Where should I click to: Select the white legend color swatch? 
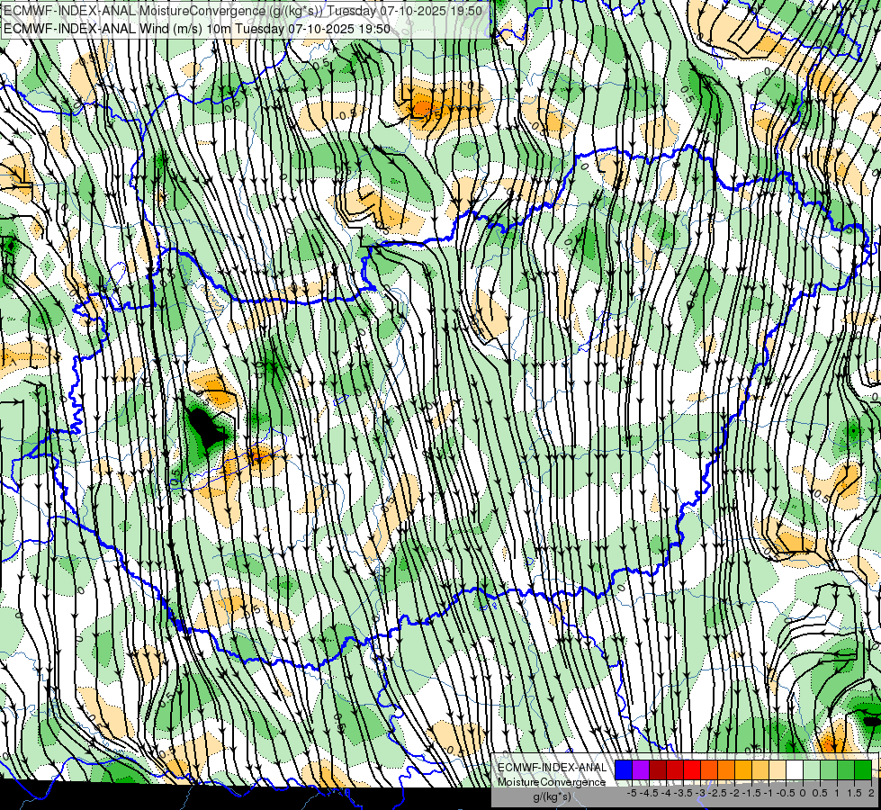pyautogui.click(x=795, y=769)
